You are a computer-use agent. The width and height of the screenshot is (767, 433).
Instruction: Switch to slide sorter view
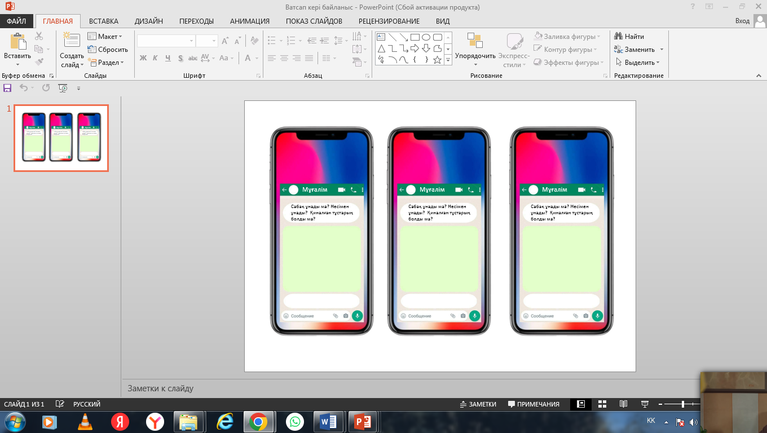pyautogui.click(x=602, y=404)
